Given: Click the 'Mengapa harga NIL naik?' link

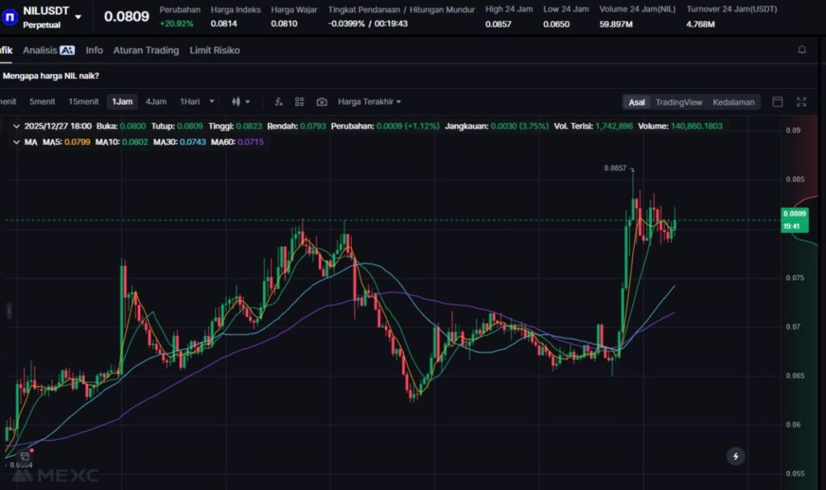Looking at the screenshot, I should coord(51,76).
